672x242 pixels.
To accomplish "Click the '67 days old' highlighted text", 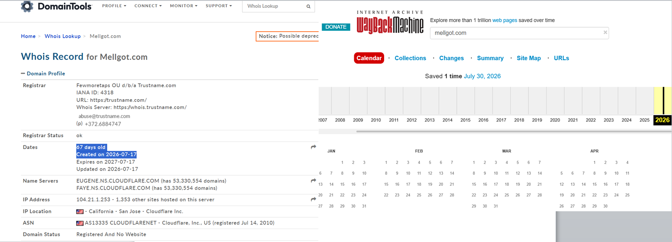I will [91, 147].
